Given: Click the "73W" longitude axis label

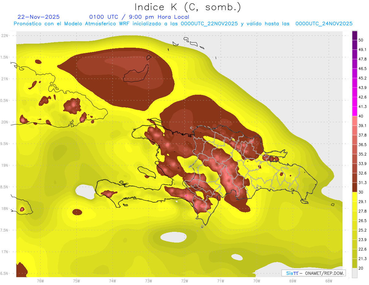Looking at the screenshot, I should (149, 281).
